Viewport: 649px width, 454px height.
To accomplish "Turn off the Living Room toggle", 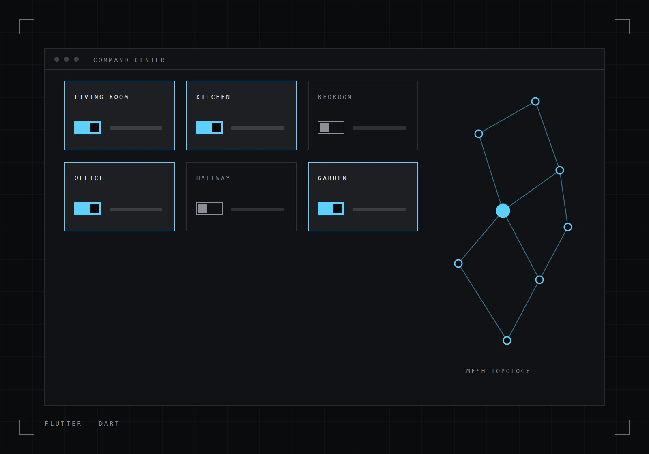I will pyautogui.click(x=88, y=128).
